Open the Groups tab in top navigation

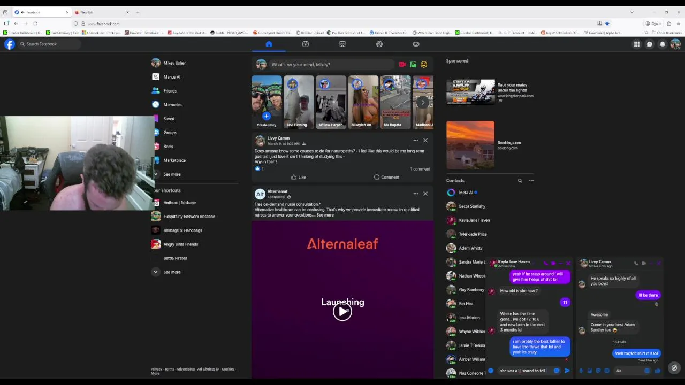379,44
